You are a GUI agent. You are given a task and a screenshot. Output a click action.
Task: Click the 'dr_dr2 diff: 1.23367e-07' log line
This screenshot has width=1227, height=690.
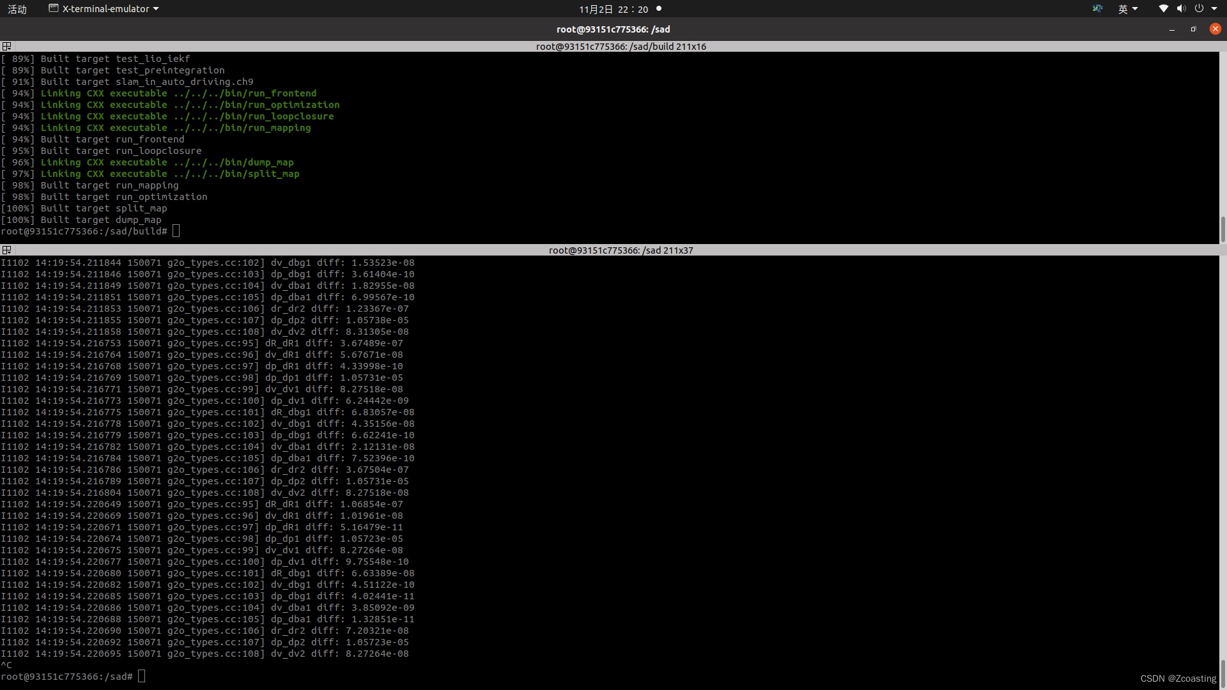[204, 309]
